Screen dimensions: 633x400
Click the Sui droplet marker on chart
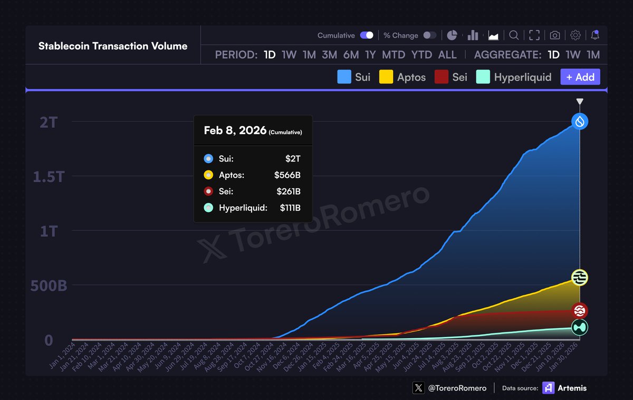580,122
